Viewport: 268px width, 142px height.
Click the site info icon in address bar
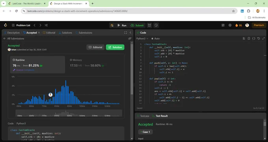pos(24,11)
